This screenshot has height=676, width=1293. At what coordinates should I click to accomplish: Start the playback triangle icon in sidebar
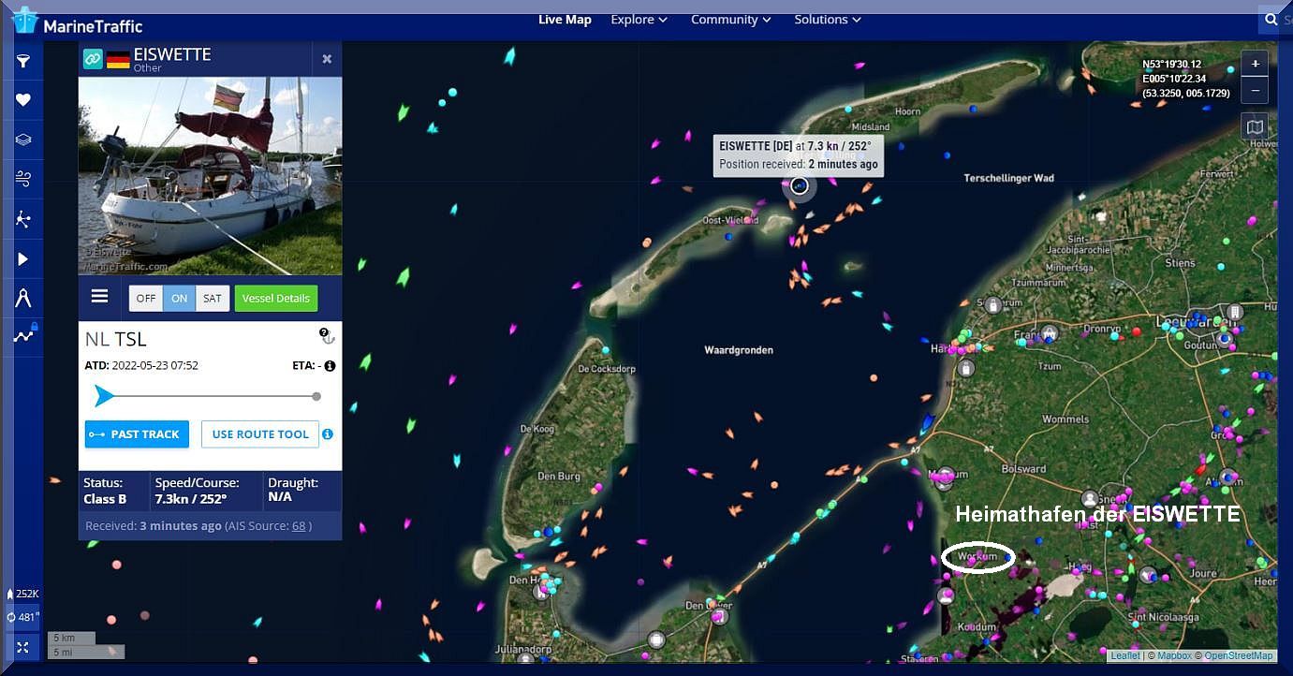pos(23,259)
